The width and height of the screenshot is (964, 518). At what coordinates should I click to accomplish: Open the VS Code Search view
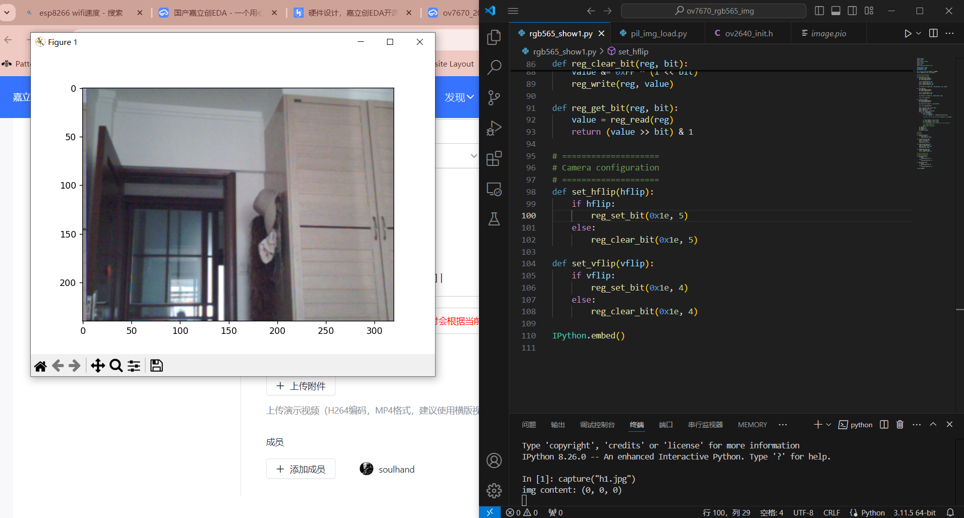494,68
